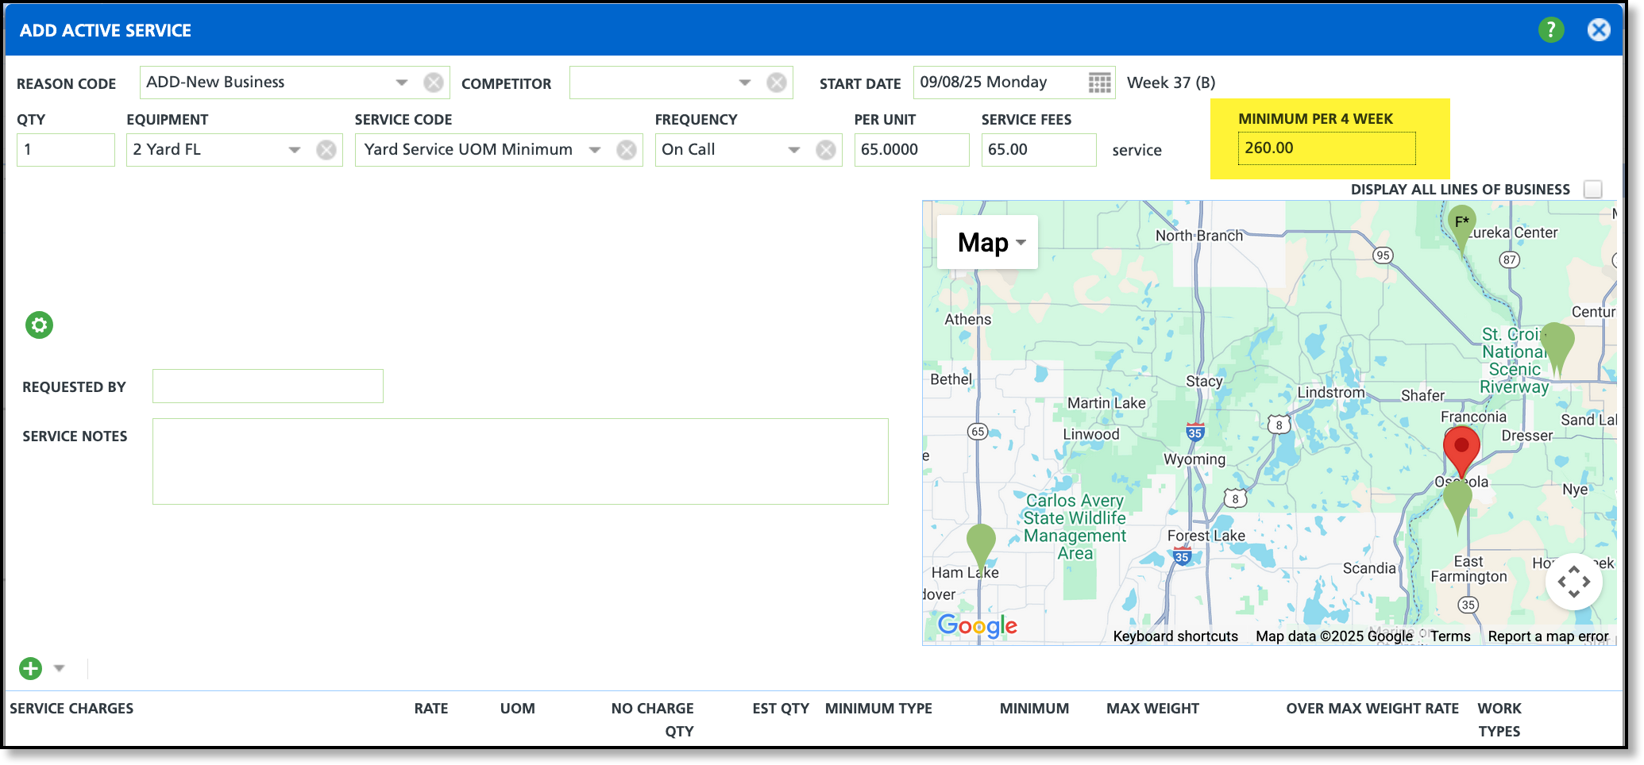Open the green help question mark icon

click(1550, 30)
